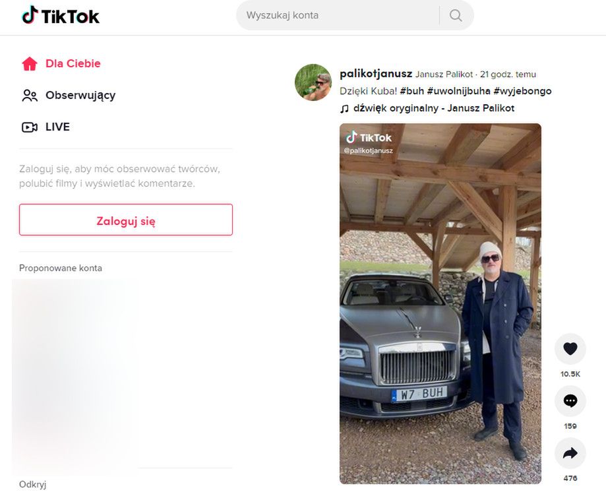Go to the Obserwujący section
Image resolution: width=606 pixels, height=500 pixels.
tap(80, 96)
